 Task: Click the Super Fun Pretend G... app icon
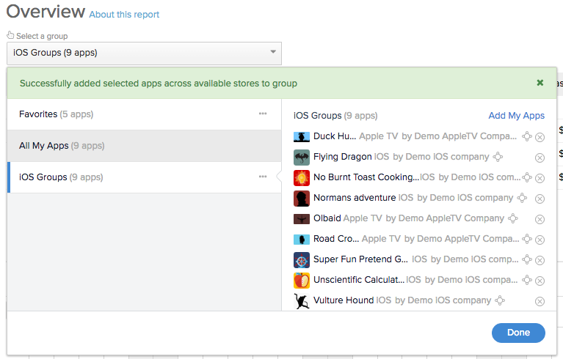(302, 260)
